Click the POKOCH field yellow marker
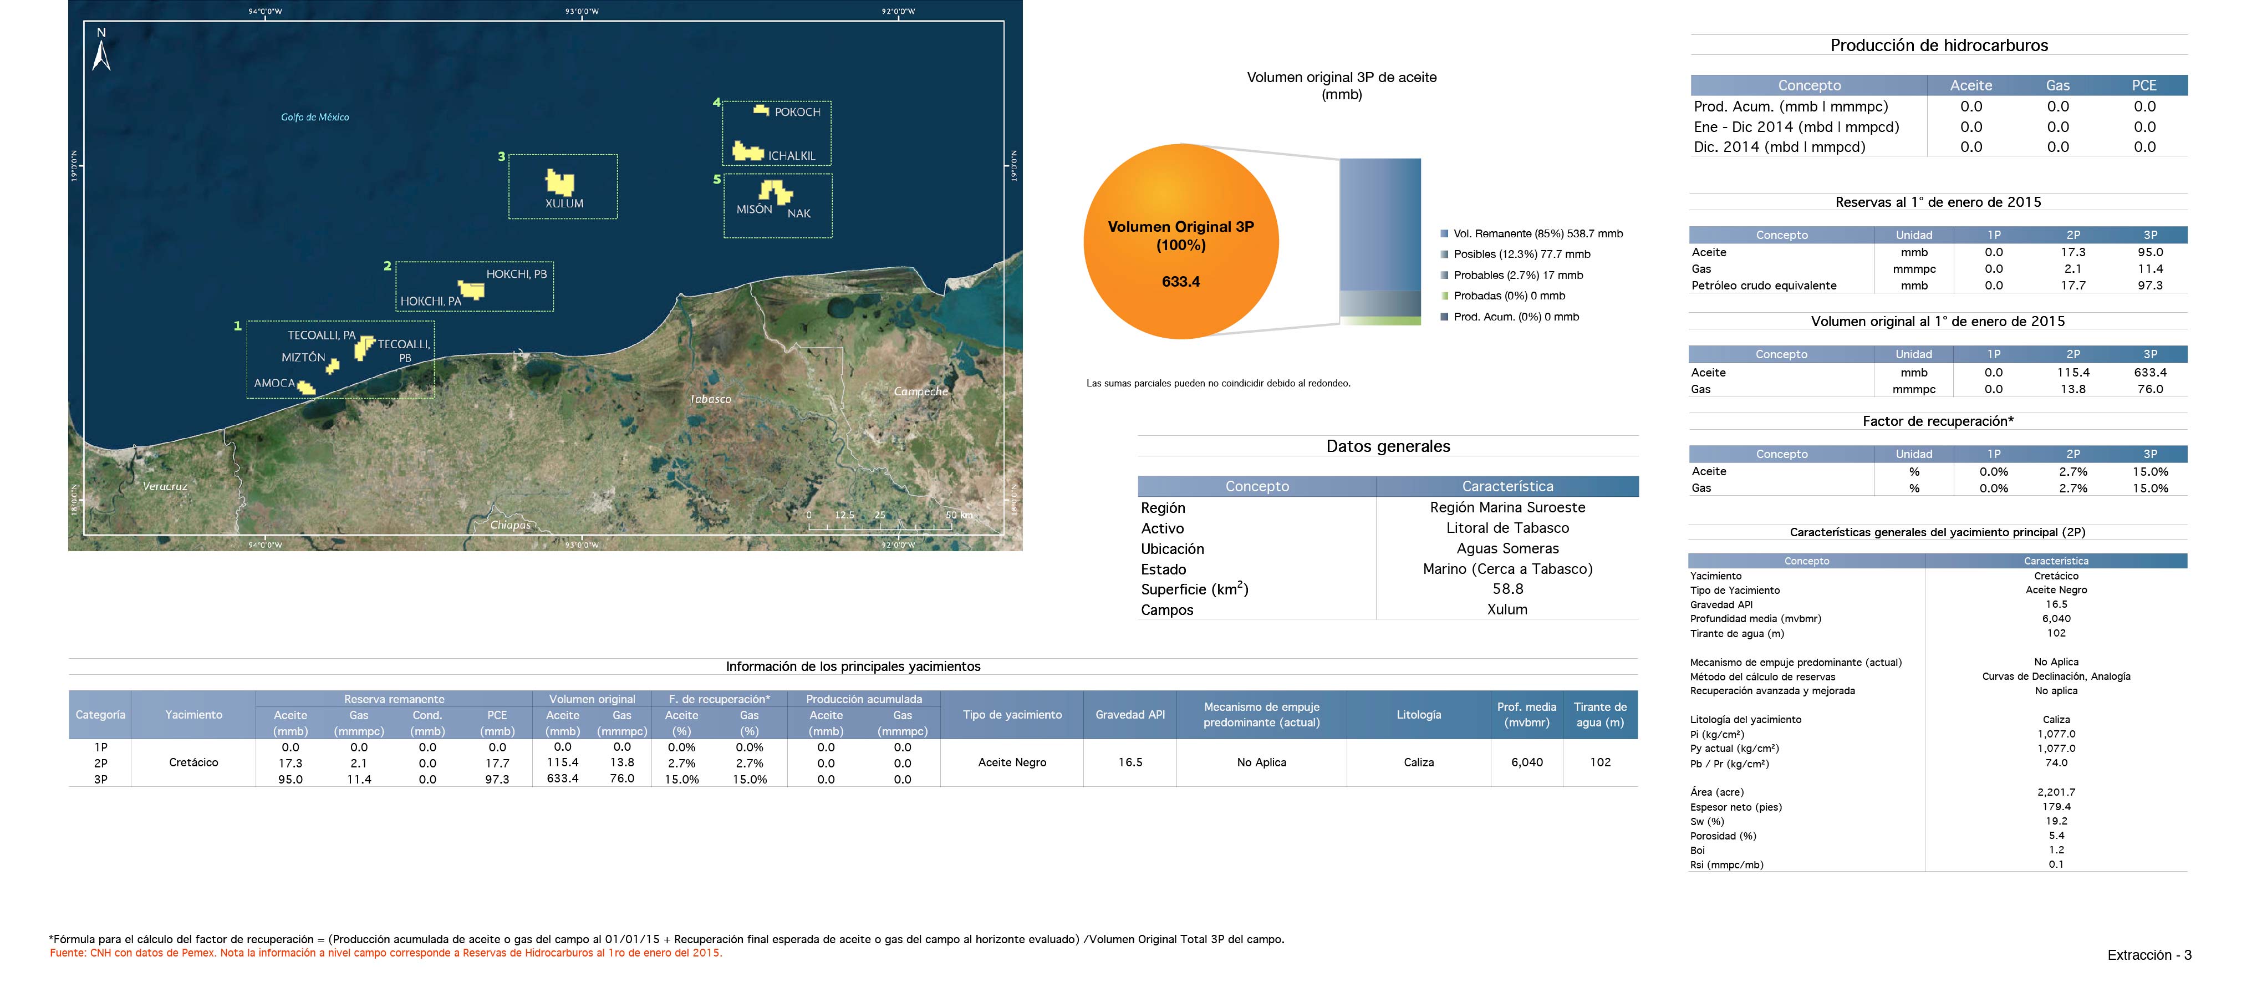Screen dimensions: 2257x982 761,110
